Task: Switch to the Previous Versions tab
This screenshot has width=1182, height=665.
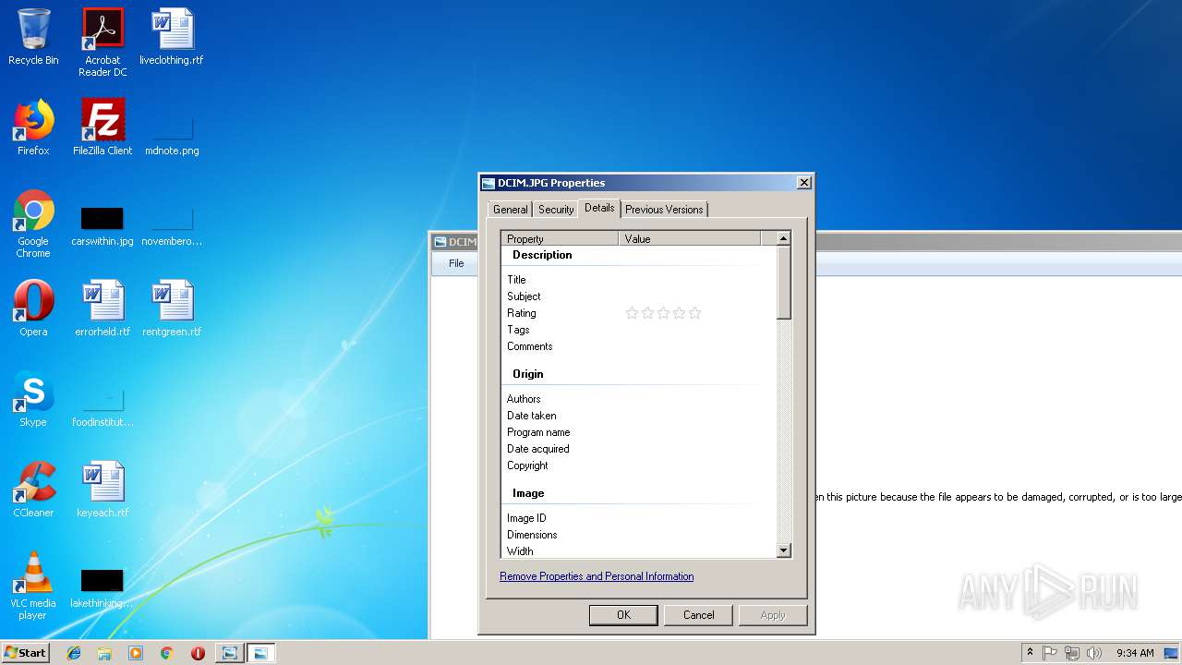Action: 664,210
